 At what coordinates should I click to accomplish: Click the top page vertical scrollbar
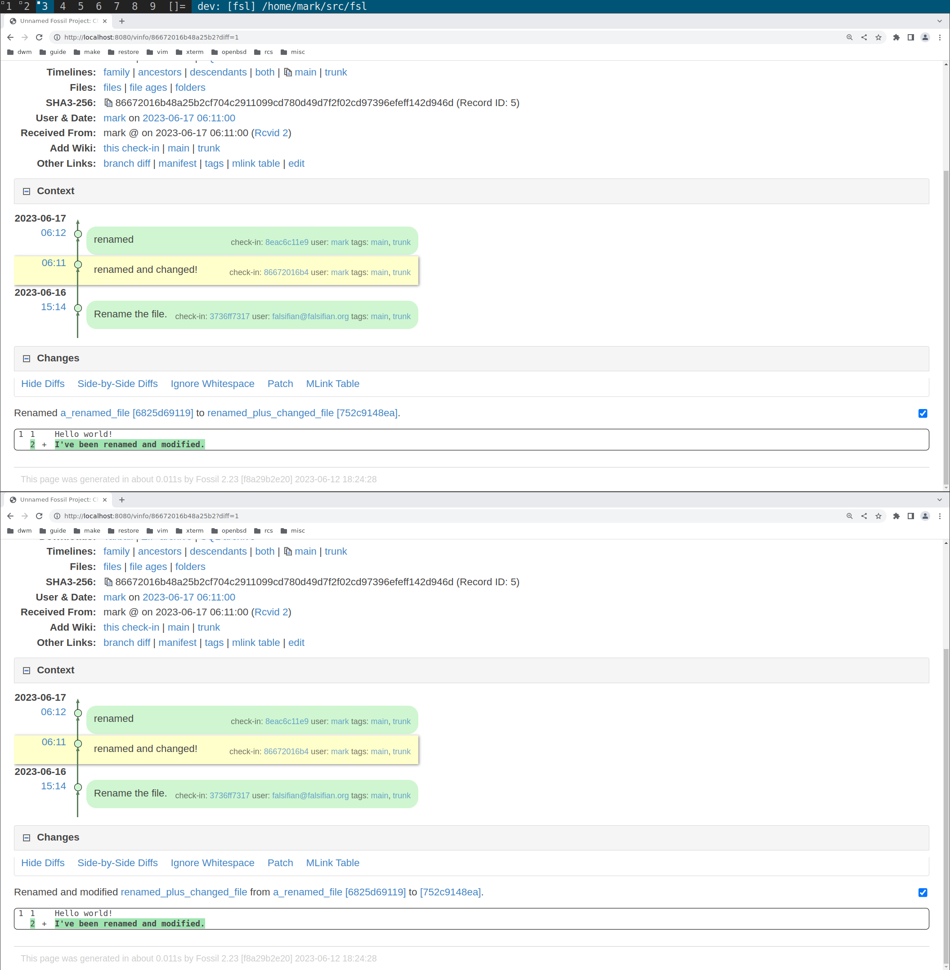pyautogui.click(x=946, y=324)
